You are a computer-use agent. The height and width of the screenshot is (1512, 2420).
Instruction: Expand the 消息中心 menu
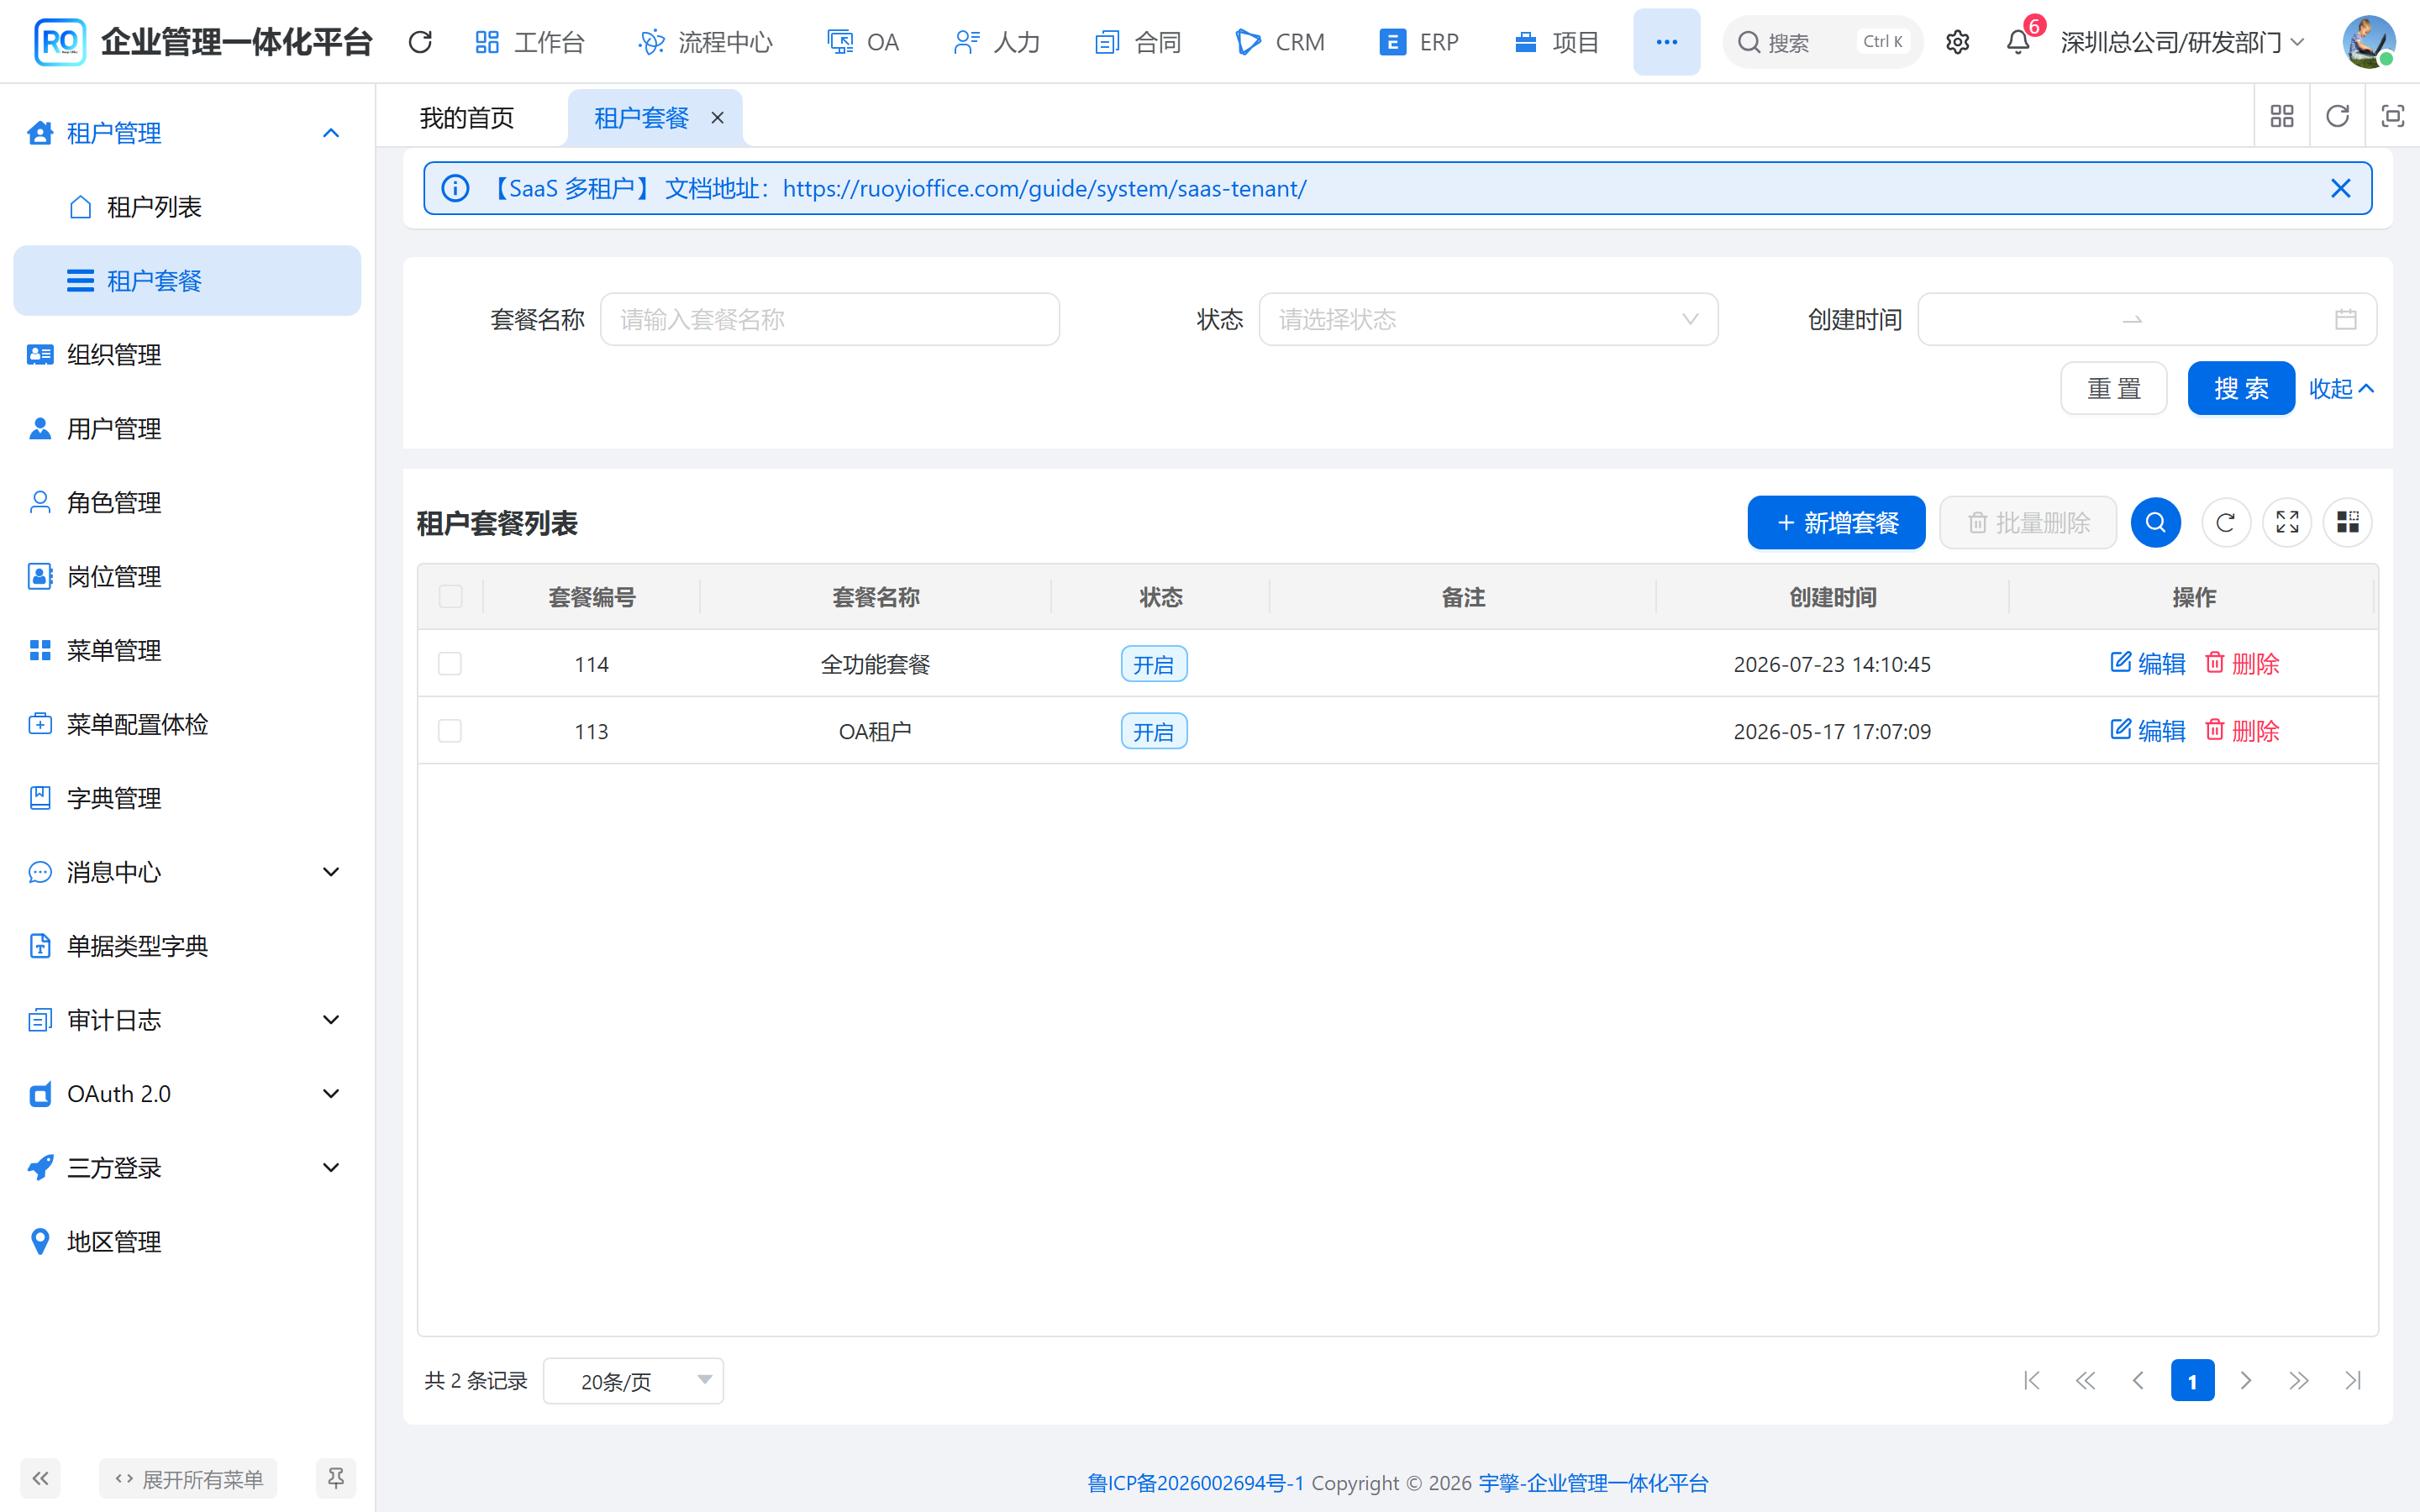pos(187,872)
